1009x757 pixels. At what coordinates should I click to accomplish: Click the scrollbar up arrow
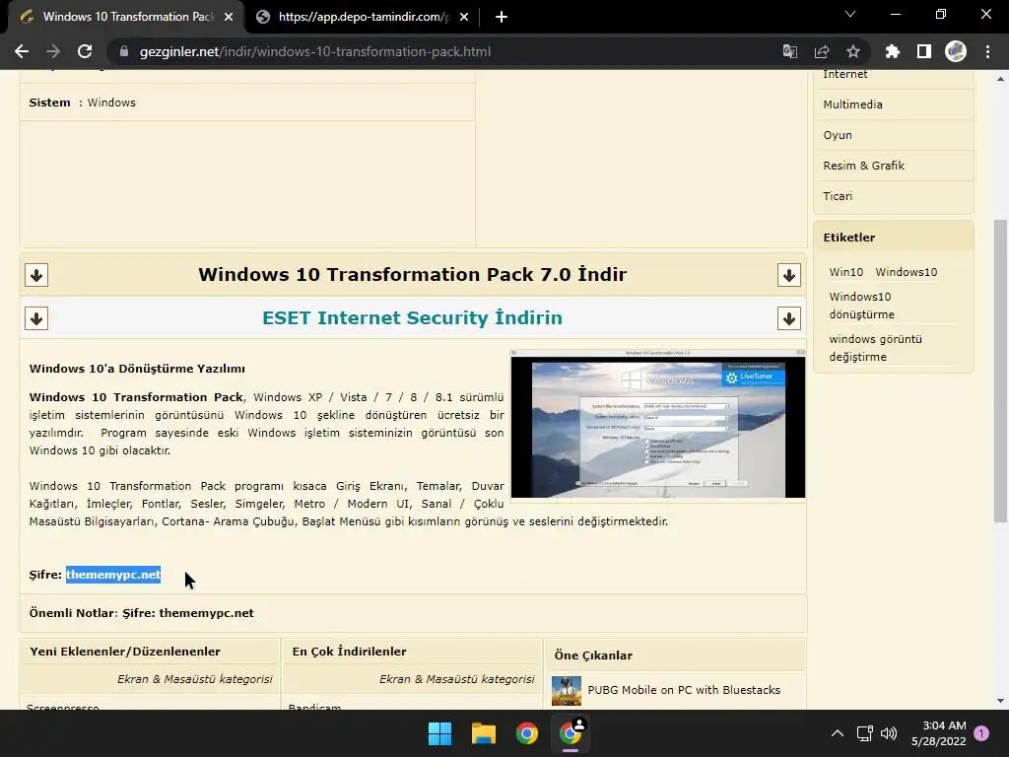pos(1000,79)
